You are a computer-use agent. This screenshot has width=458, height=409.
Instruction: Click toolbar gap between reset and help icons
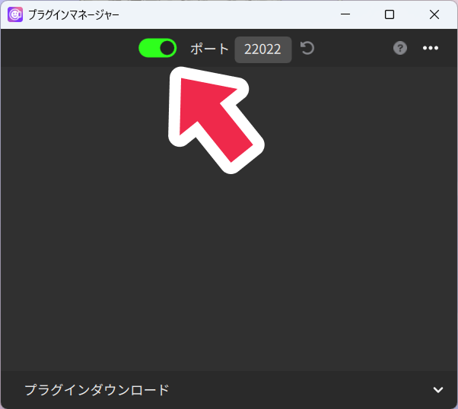[354, 48]
